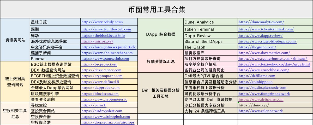Select the 空投相关工具汇总 category cell

[x=15, y=114]
